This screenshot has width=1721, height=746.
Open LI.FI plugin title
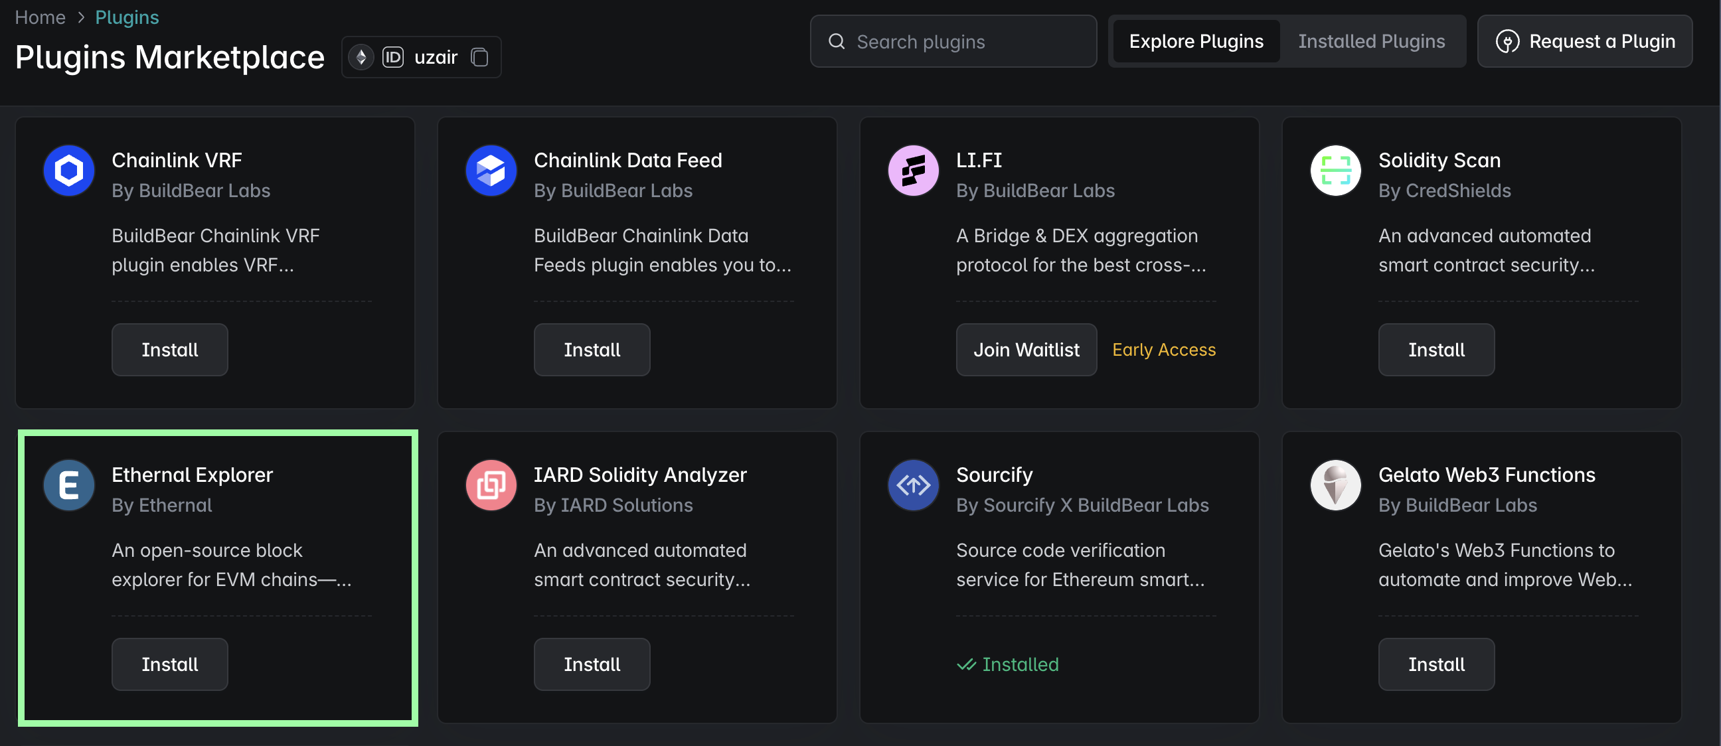point(979,161)
